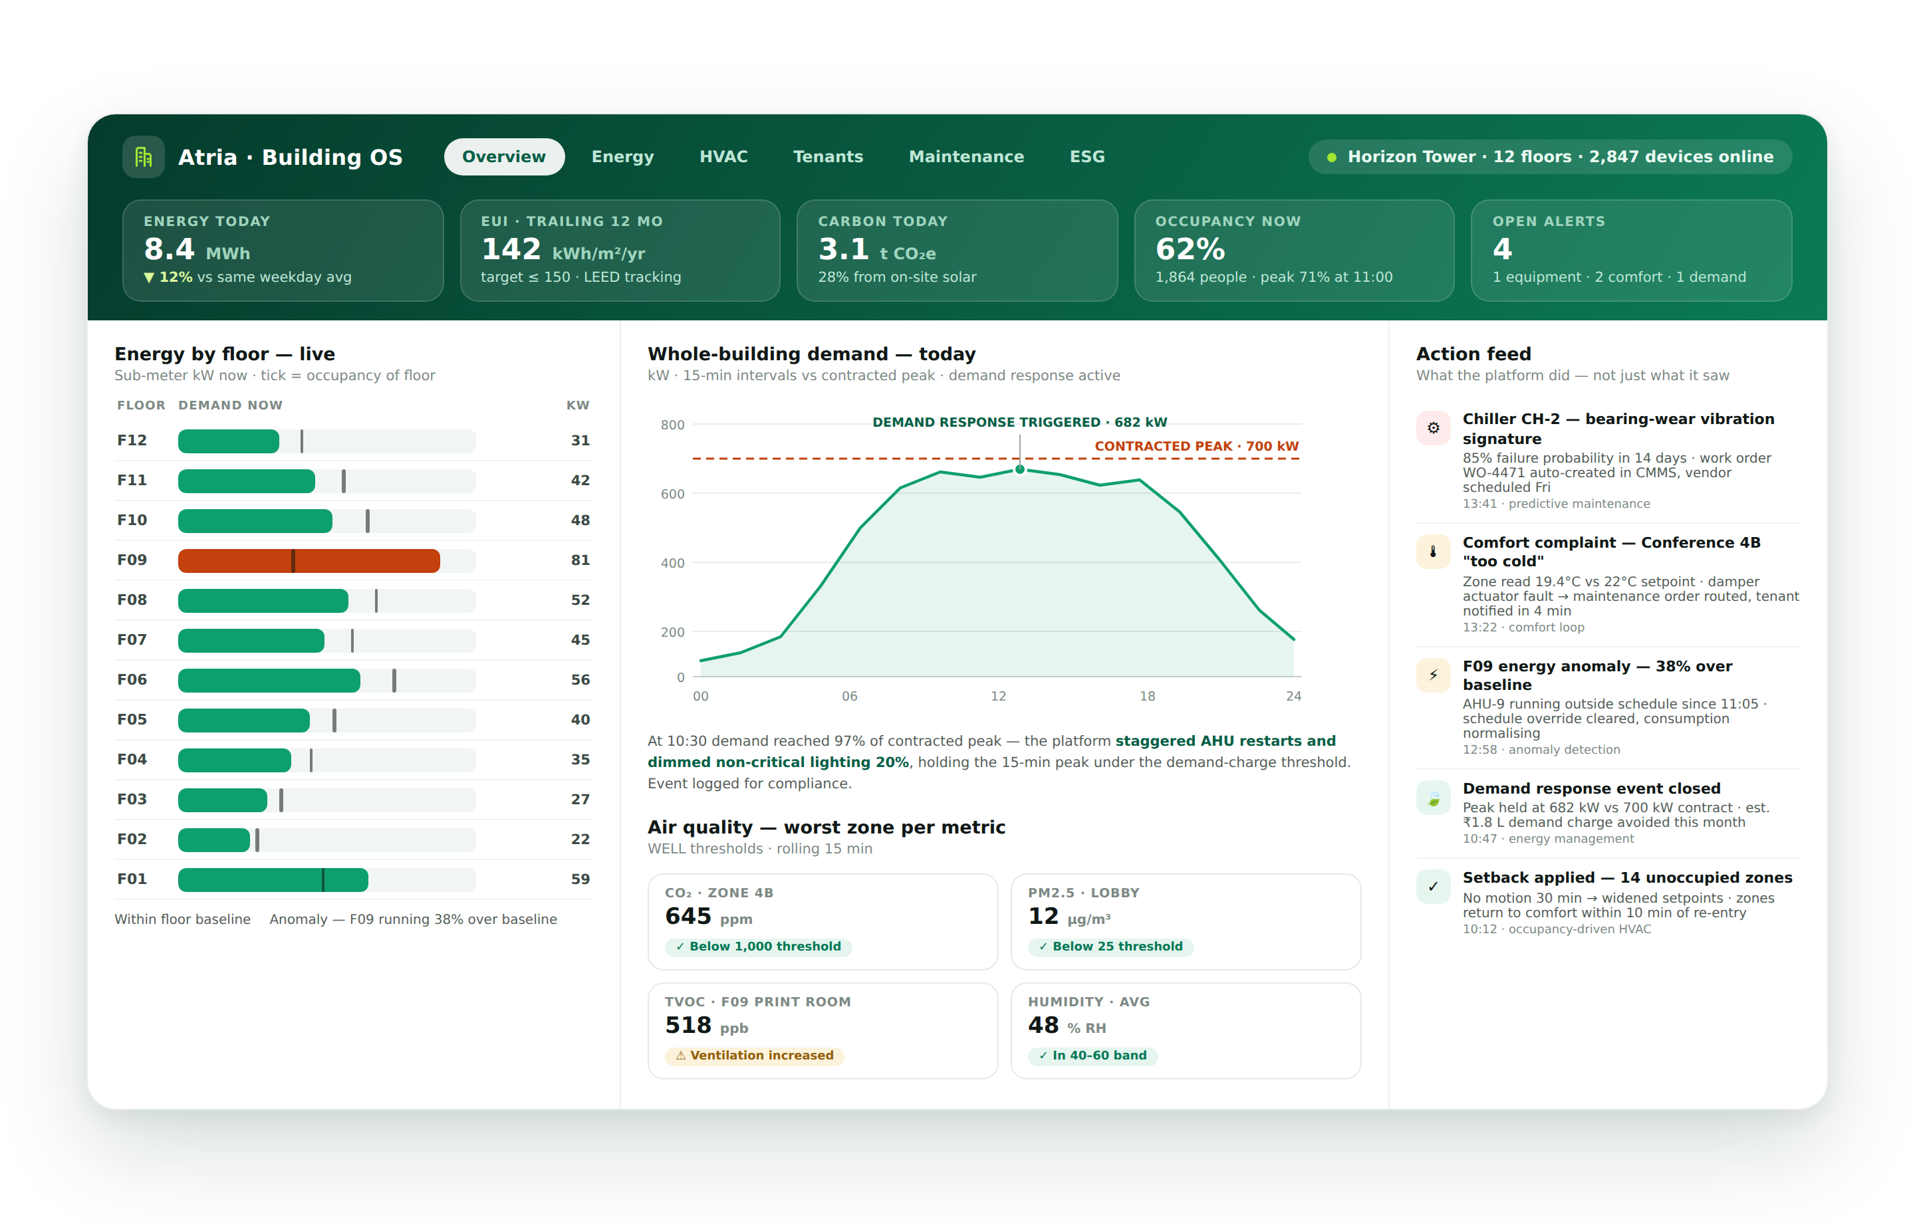Viewport: 1915px width, 1223px height.
Task: Click the F07 kW value 45
Action: 580,640
